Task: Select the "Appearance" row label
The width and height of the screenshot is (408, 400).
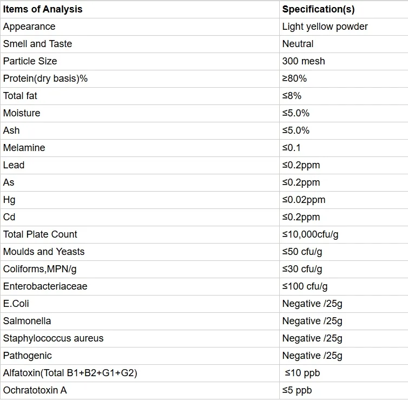Action: (29, 27)
